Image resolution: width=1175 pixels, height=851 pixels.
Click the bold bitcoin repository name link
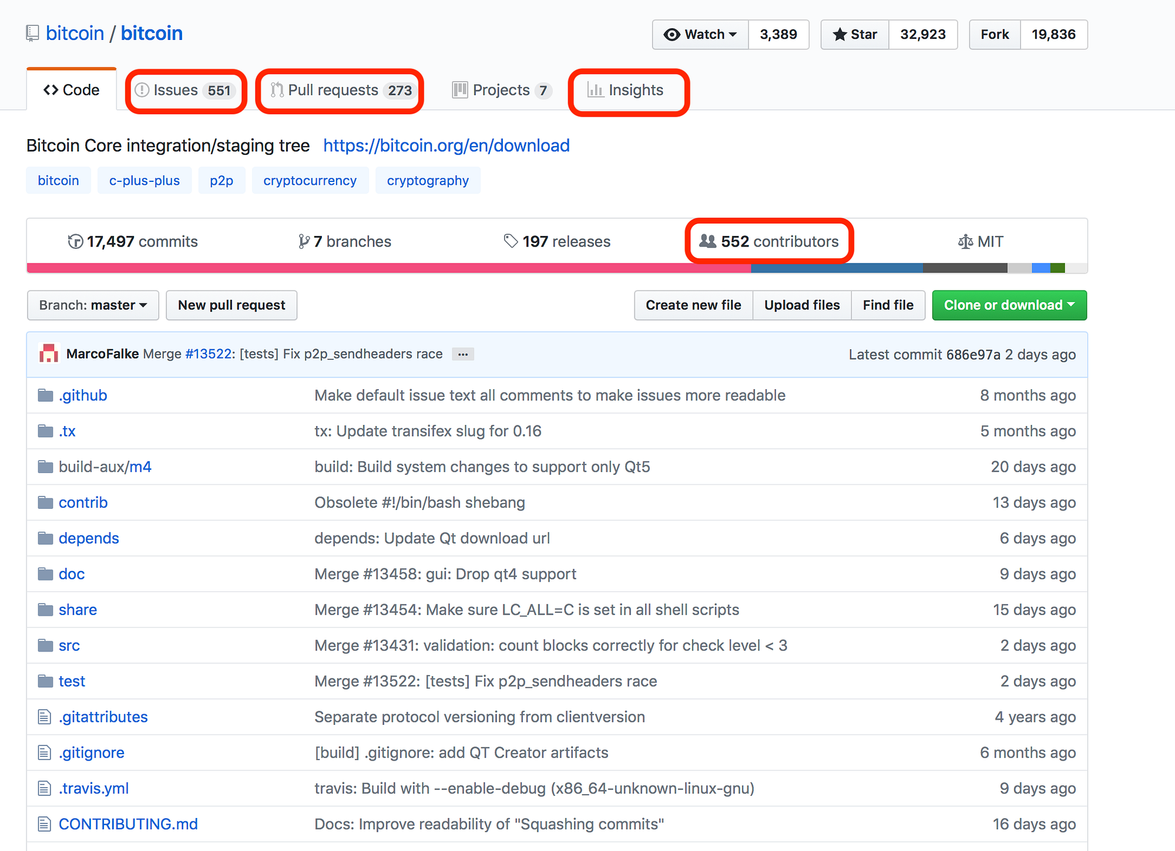[x=152, y=33]
